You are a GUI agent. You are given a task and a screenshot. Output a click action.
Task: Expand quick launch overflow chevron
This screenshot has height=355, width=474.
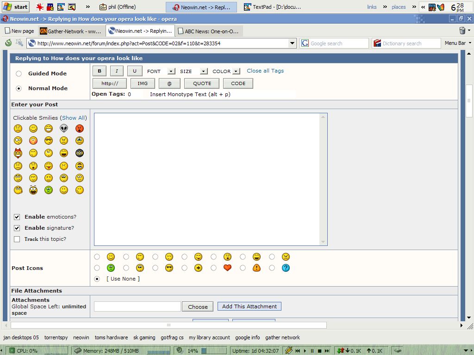coord(87,6)
